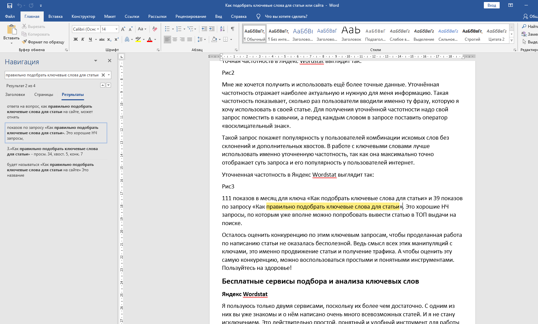
Task: Open the Вставка ribbon tab
Action: tap(55, 16)
